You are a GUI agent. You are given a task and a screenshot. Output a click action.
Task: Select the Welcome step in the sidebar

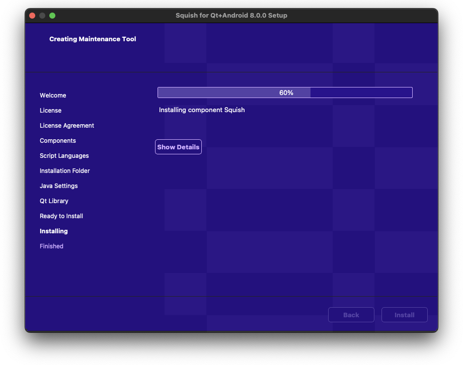pyautogui.click(x=53, y=95)
